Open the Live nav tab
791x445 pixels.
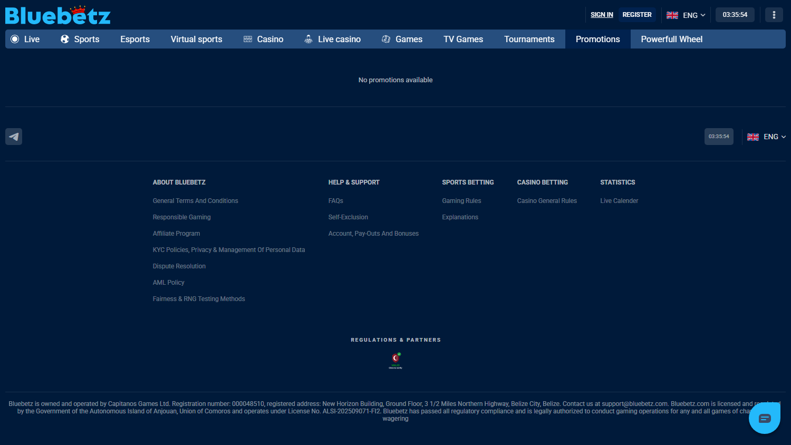pos(25,39)
